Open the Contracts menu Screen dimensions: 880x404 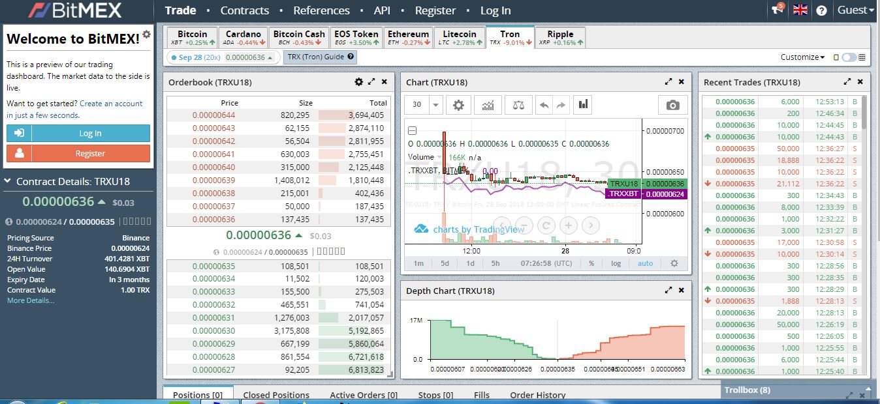tap(245, 10)
